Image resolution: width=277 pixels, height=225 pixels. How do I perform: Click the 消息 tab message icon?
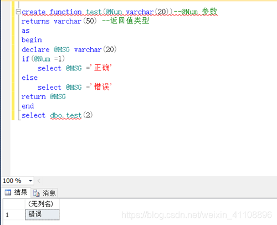pos(37,193)
